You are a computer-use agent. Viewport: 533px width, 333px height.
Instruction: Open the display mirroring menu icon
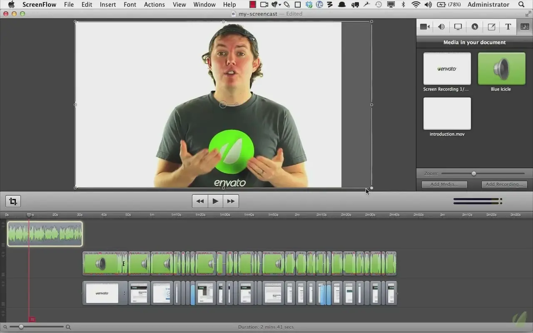click(391, 5)
